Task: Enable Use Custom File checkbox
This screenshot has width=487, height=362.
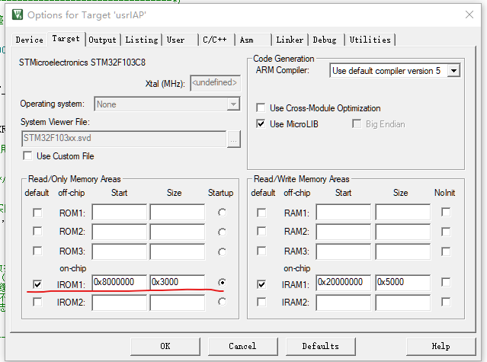Action: (x=27, y=155)
